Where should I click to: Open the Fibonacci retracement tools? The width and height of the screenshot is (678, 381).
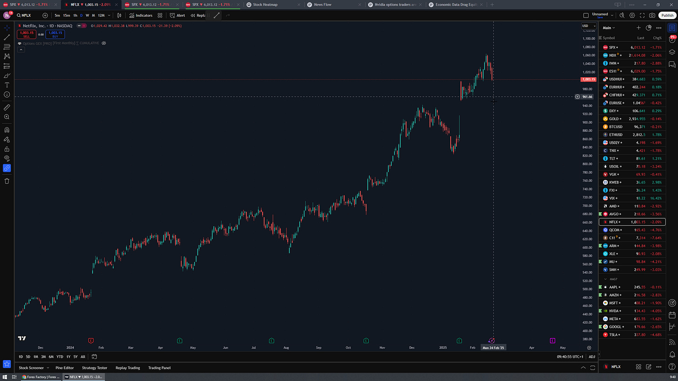[7, 47]
